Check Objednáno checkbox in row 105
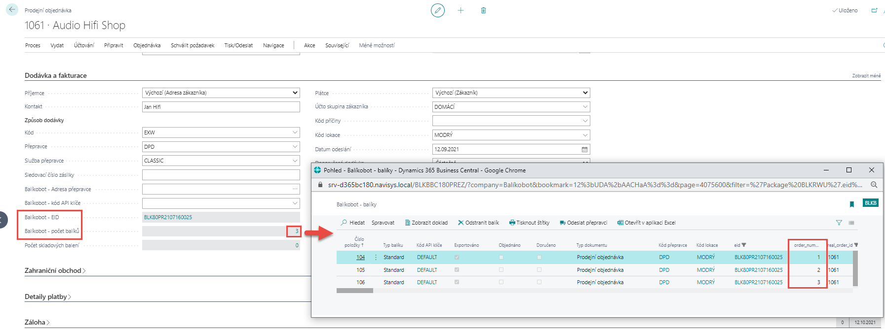Screen dimensions: 885x329 [501, 270]
